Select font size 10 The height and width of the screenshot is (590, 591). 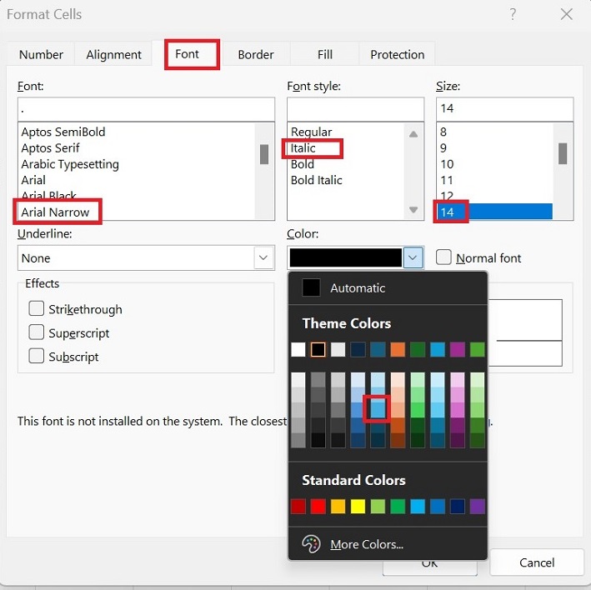(x=447, y=164)
